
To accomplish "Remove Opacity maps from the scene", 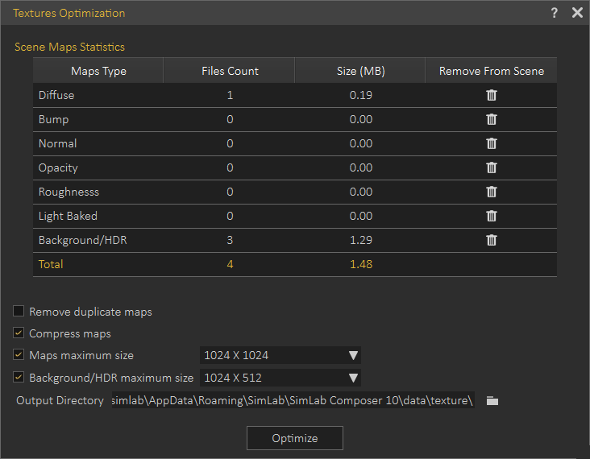I will tap(492, 167).
